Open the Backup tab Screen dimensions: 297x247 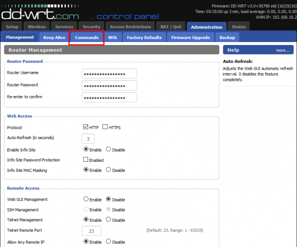[x=227, y=38]
